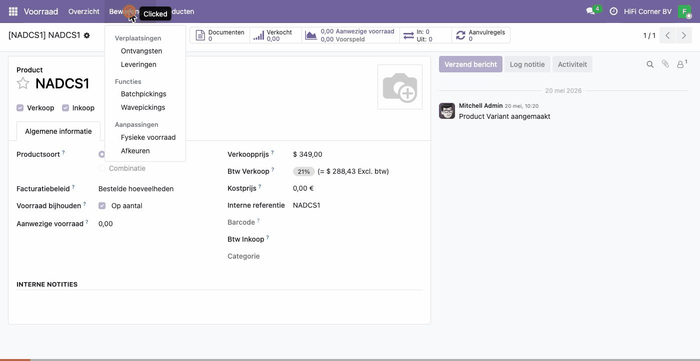This screenshot has width=700, height=361.
Task: Show help tooltip next to Voorraad bijhouden
Action: [x=84, y=204]
